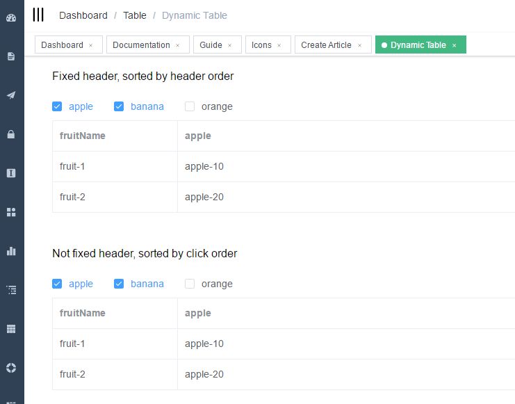Click fruitName header in the click order table
This screenshot has height=404, width=515.
115,314
